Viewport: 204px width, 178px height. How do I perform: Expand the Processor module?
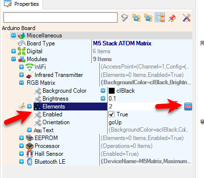click(21, 146)
